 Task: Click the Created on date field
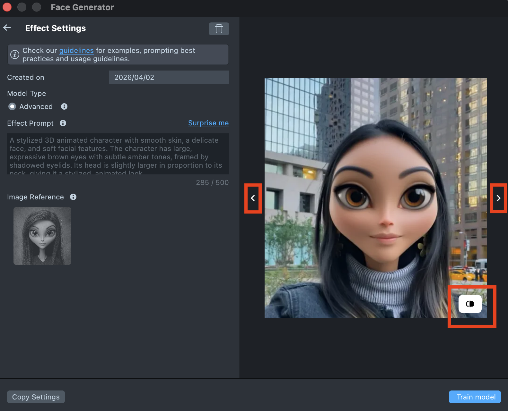click(x=169, y=77)
